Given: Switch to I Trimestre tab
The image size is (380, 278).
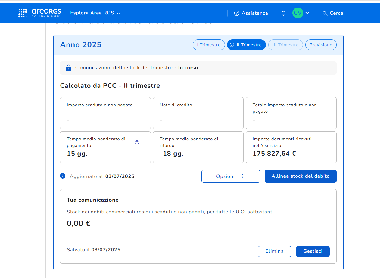Looking at the screenshot, I should click(x=209, y=45).
